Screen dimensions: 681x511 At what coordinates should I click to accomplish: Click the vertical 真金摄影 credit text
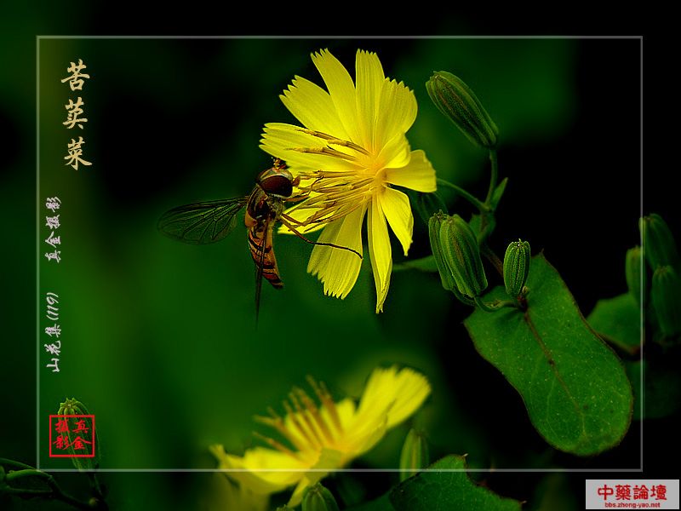(53, 229)
